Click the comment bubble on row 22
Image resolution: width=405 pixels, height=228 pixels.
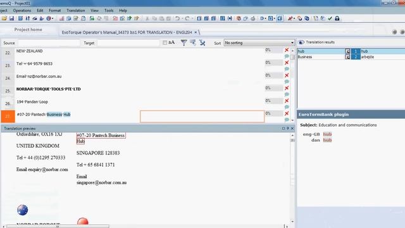point(287,56)
